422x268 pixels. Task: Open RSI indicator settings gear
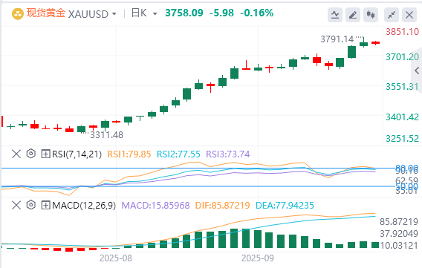point(31,154)
